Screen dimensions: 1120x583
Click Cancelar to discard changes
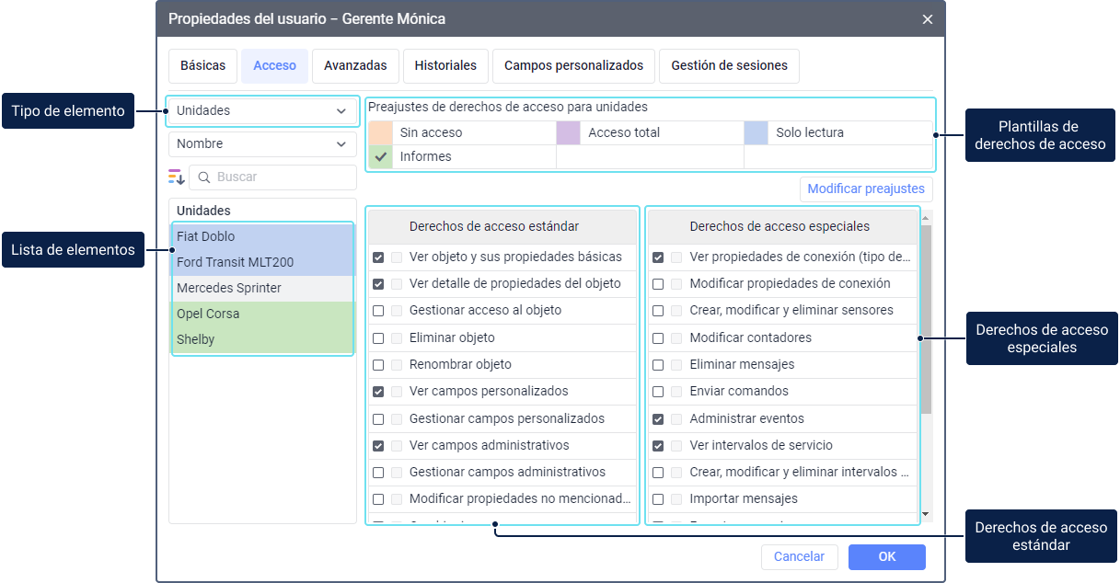point(799,557)
